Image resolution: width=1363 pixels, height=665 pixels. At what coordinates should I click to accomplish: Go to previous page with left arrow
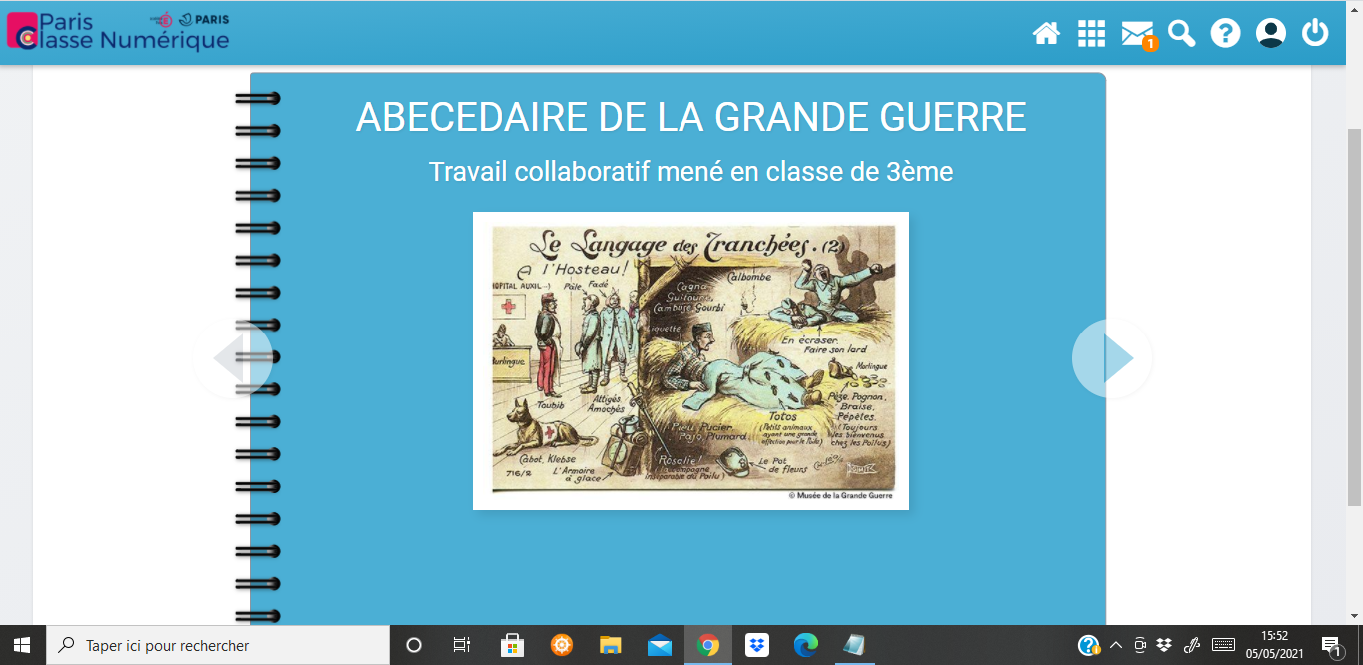(x=233, y=358)
